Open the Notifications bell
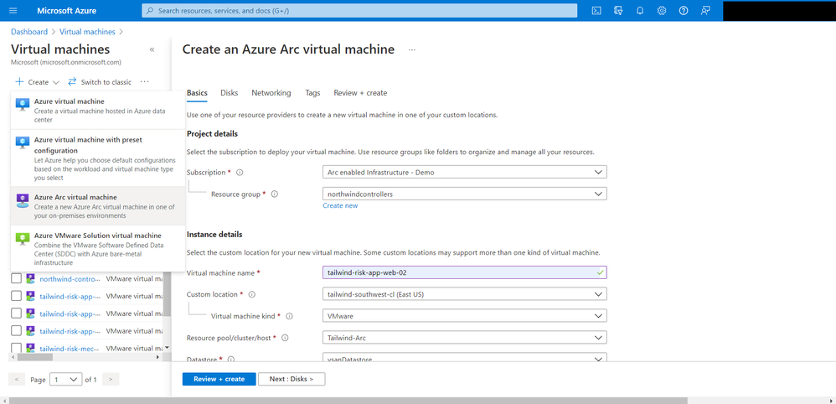The image size is (836, 404). point(640,11)
